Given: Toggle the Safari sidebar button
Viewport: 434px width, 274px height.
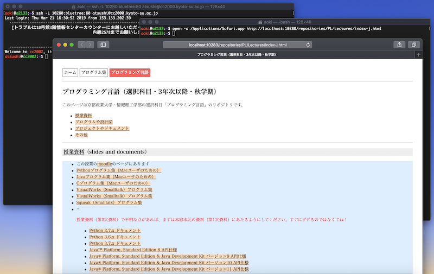Looking at the screenshot, I should click(x=103, y=44).
